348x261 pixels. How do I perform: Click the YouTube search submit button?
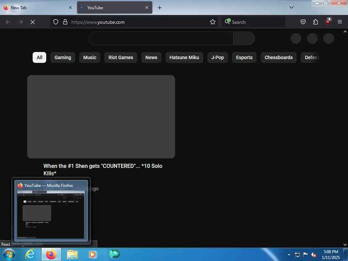(244, 38)
